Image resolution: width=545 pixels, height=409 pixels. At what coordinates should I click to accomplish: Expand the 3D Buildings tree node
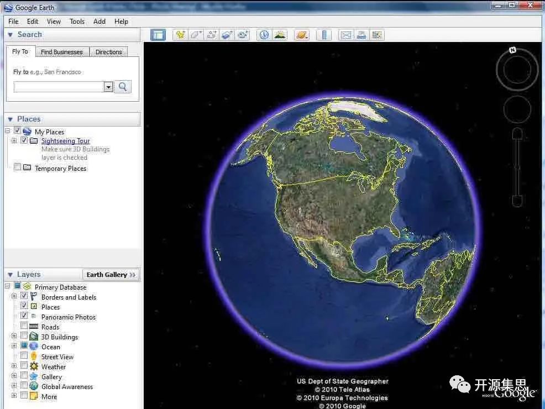(14, 336)
